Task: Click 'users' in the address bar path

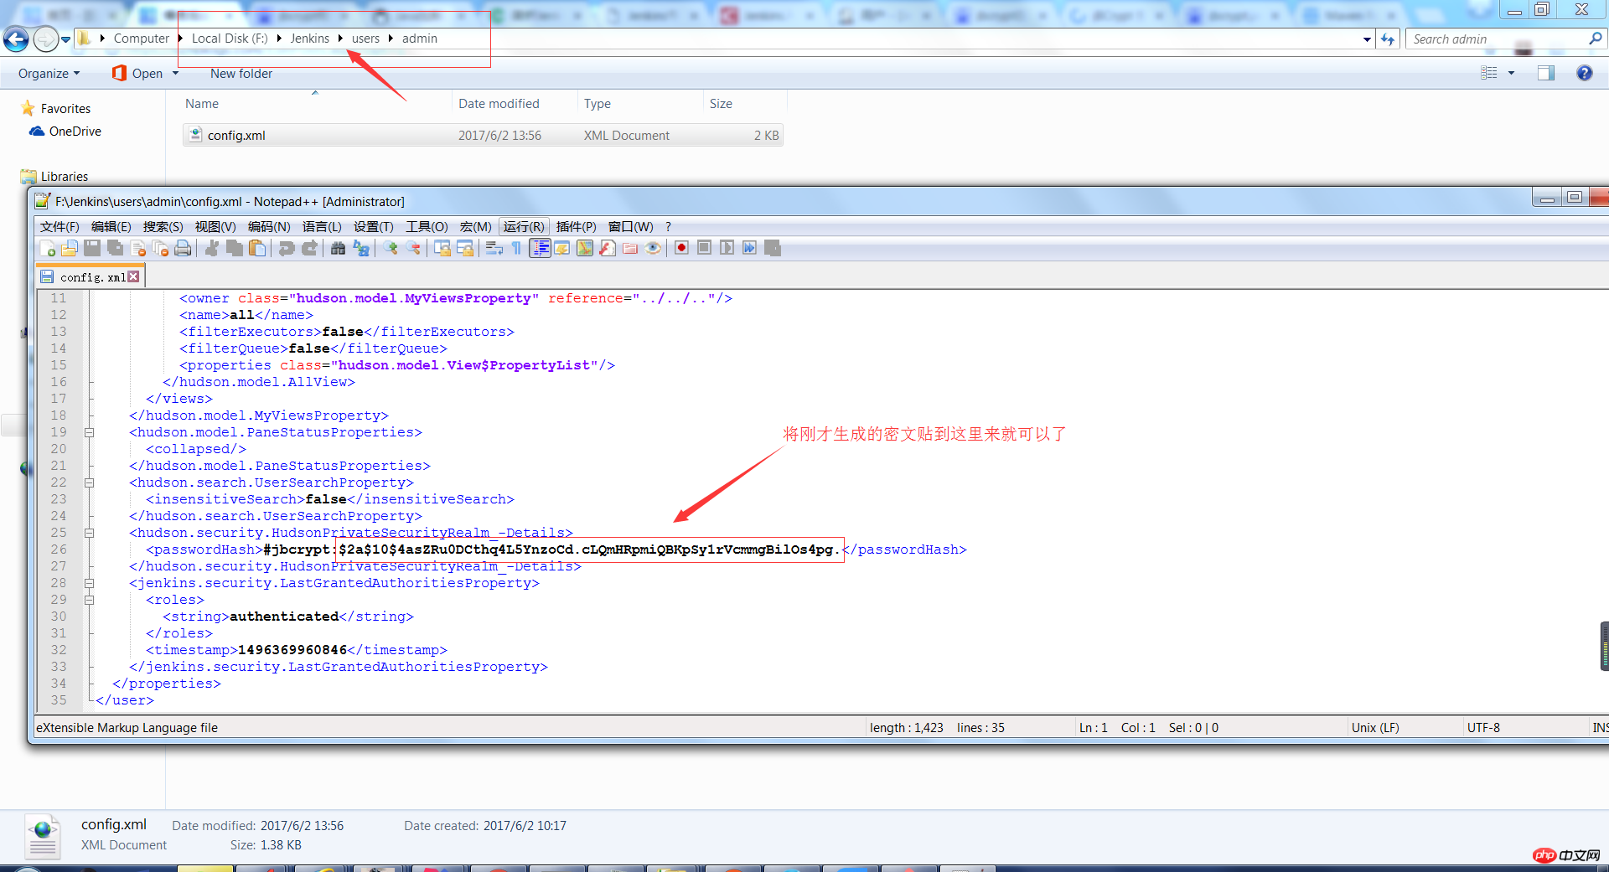Action: click(x=365, y=39)
